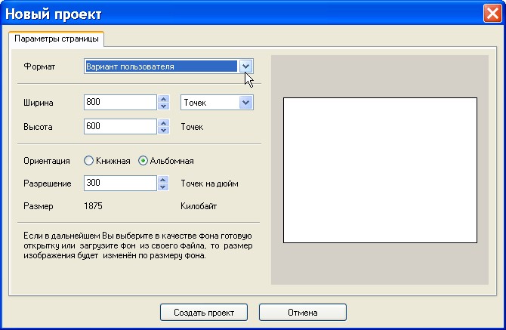This screenshot has width=506, height=330.
Task: Switch to Параметры страницы tab
Action: point(57,39)
